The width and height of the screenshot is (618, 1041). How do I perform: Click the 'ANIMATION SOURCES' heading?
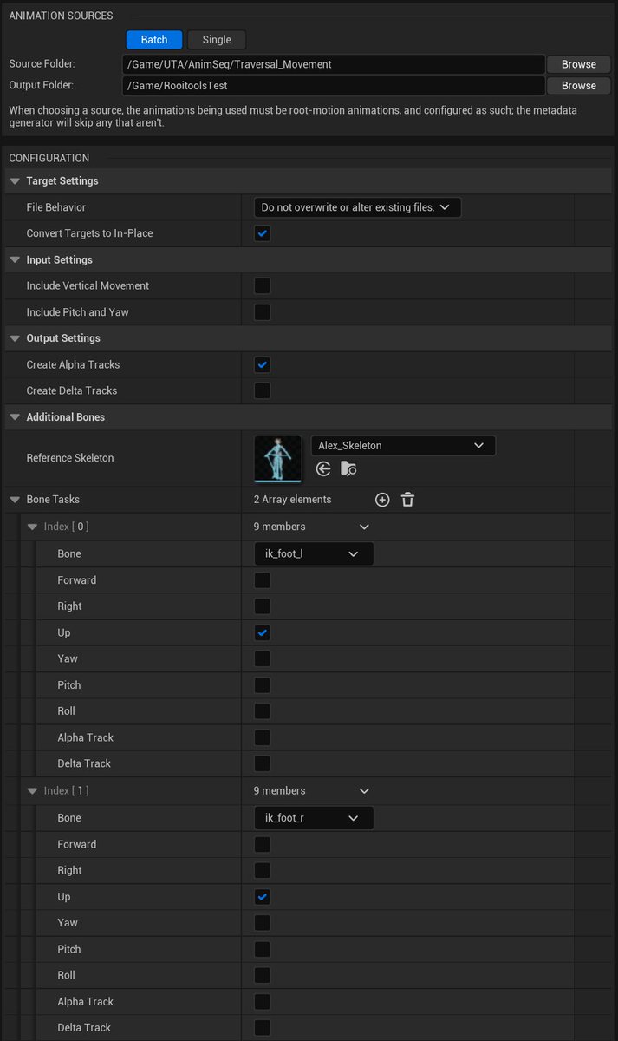(x=61, y=16)
